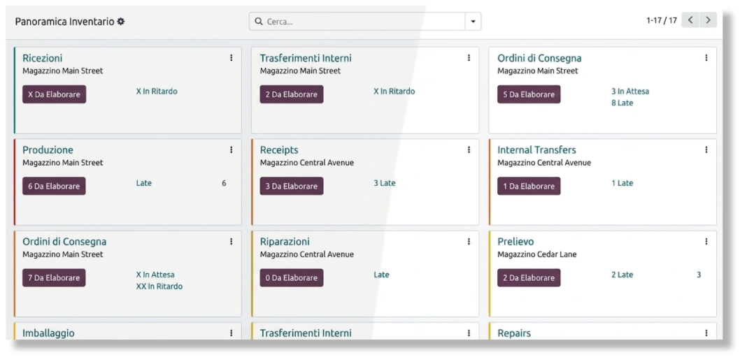Click the 6 Da Elaborare button under Produzione
This screenshot has width=740, height=357.
[55, 186]
